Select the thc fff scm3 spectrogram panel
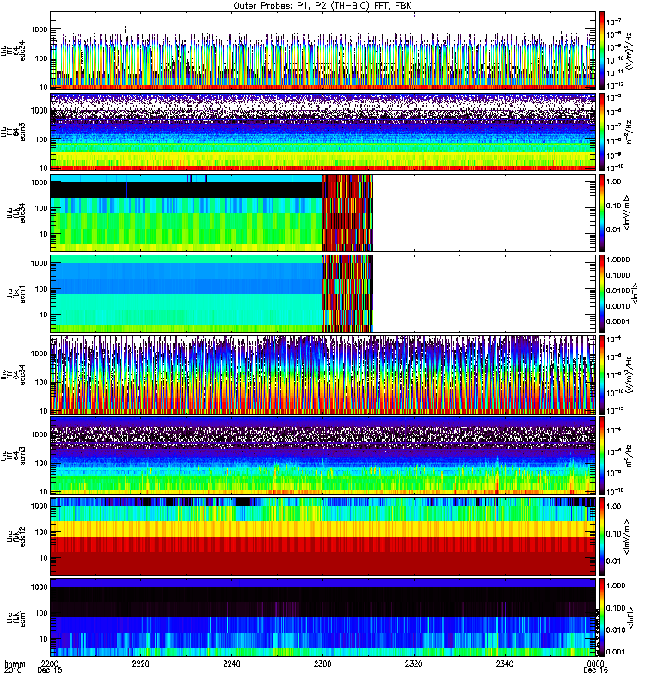The width and height of the screenshot is (645, 688). pyautogui.click(x=322, y=456)
